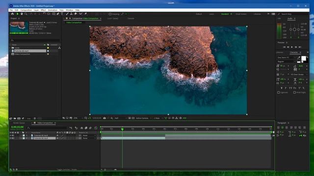The image size is (314, 176).
Task: Select the Clone Stamp tool
Action: (x=71, y=14)
